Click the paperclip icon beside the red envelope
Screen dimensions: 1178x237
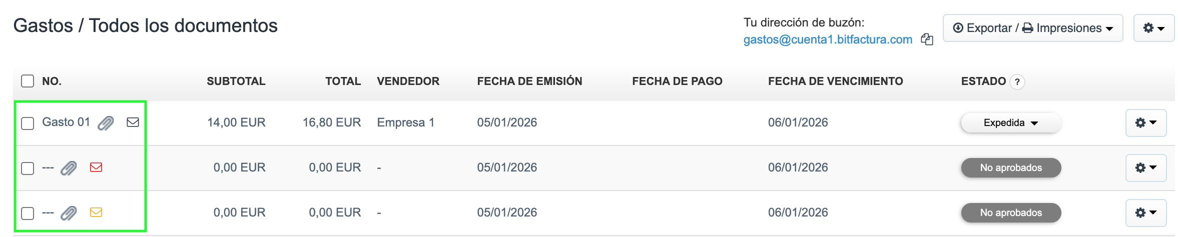tap(69, 168)
